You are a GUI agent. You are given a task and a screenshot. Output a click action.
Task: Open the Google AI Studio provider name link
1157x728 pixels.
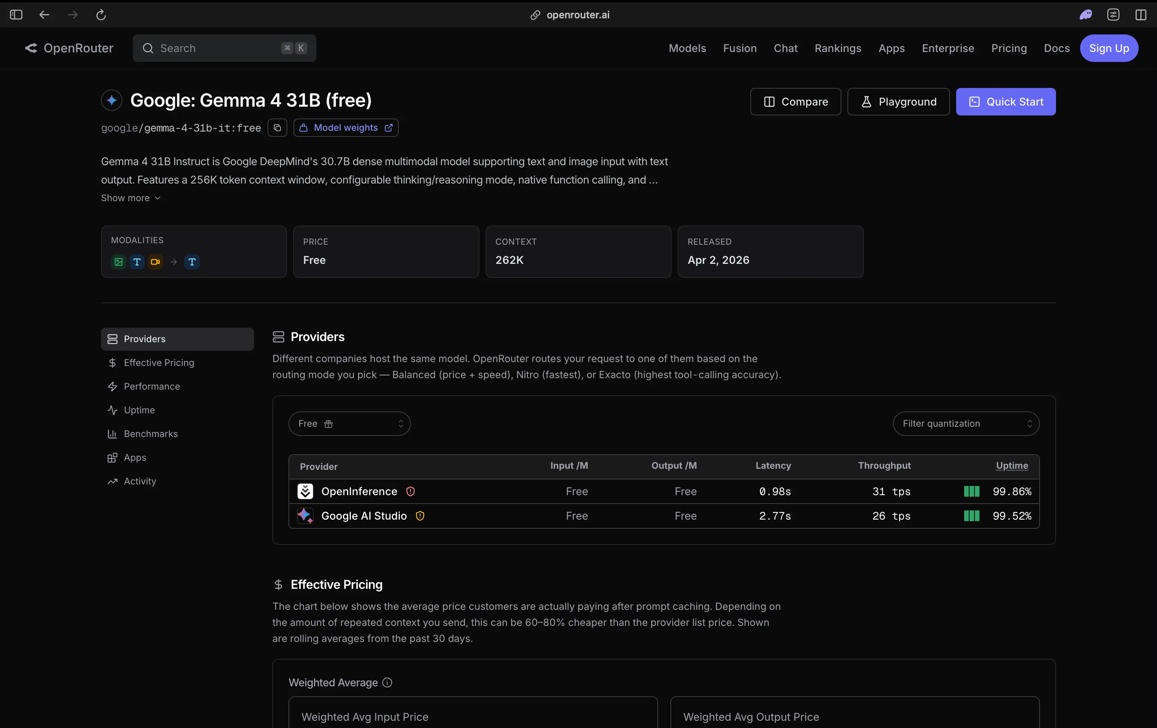click(x=364, y=516)
